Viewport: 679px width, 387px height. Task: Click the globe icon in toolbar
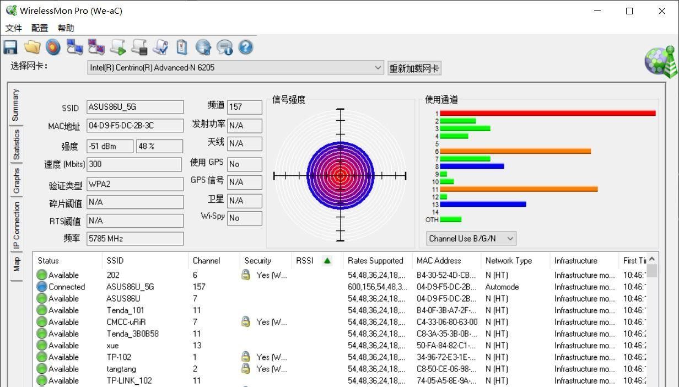pyautogui.click(x=203, y=47)
